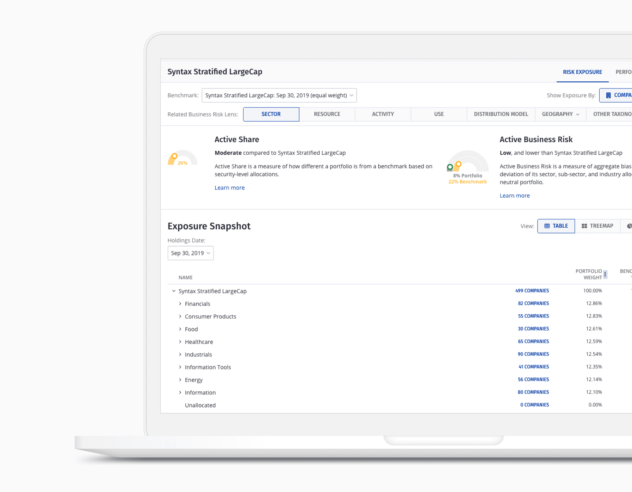Open the 56 Companies link for Energy
The height and width of the screenshot is (492, 632).
(533, 380)
